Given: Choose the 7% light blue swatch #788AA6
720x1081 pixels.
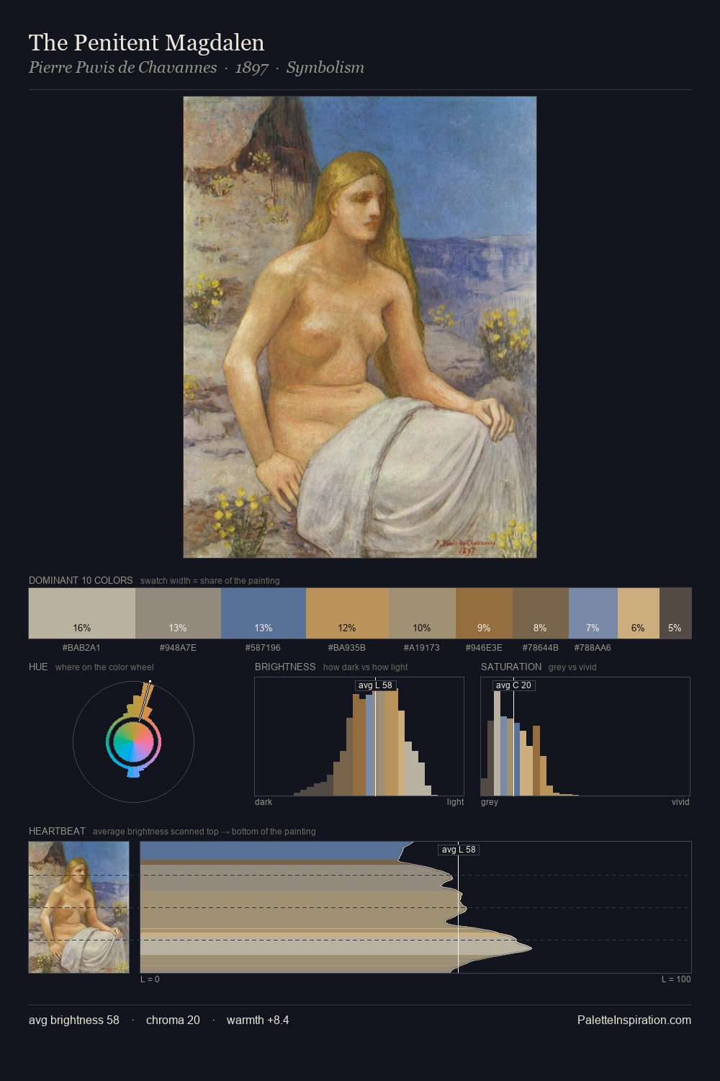Looking at the screenshot, I should pos(593,613).
